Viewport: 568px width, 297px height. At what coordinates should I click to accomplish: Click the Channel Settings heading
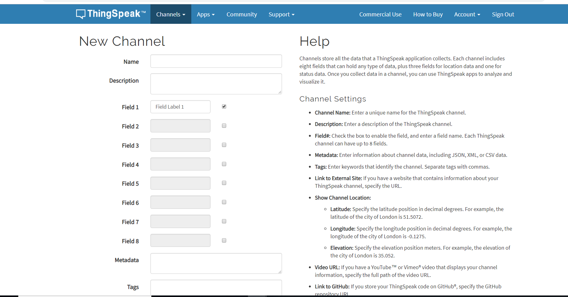tap(333, 99)
